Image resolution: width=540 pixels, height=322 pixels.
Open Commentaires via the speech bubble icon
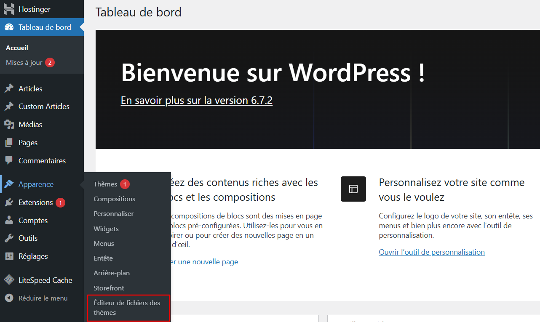(9, 160)
